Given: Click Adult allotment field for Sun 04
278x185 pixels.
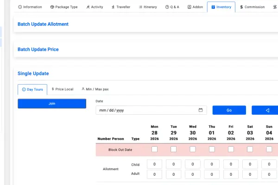Looking at the screenshot, I should point(269,174).
